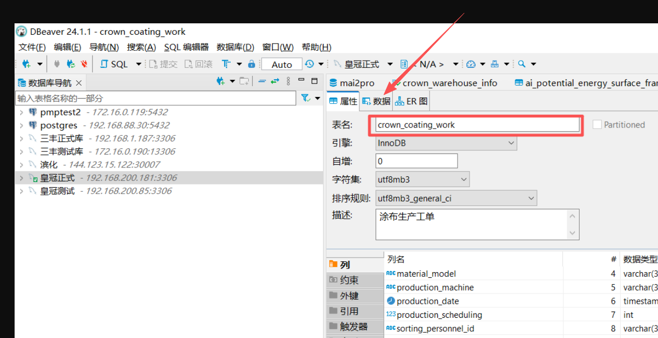Open the 字符集 utf8mb3 dropdown
This screenshot has height=338, width=658.
pos(423,180)
